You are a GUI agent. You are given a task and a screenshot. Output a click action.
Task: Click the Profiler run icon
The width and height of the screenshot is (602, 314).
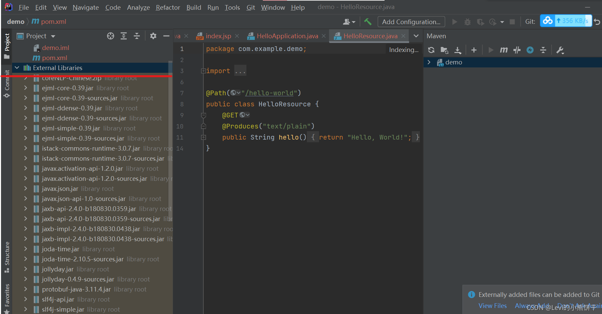coord(493,22)
